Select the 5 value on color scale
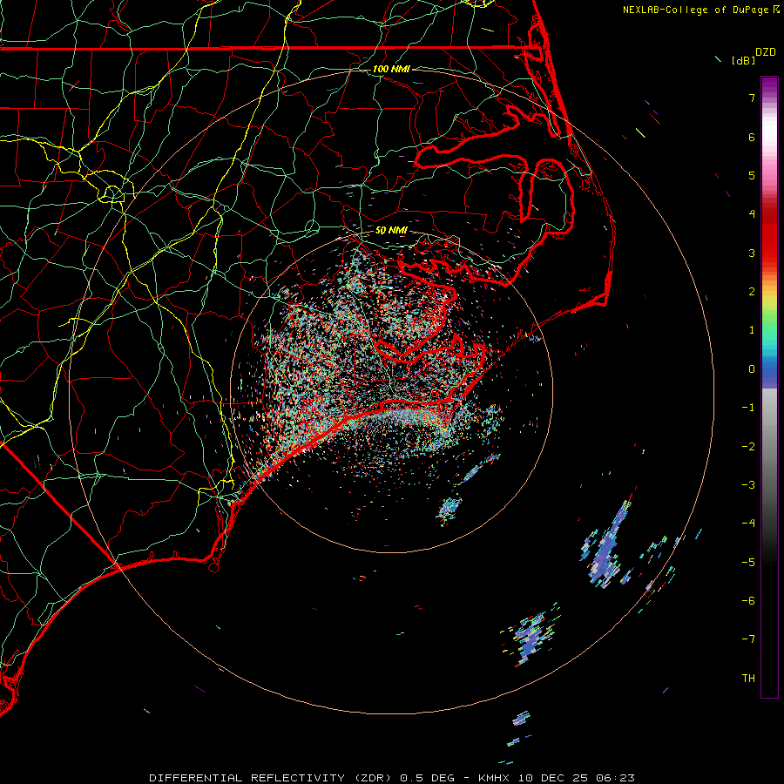The image size is (784, 784). [752, 175]
